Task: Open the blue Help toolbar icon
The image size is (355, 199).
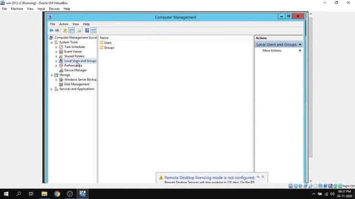Action: [87, 30]
